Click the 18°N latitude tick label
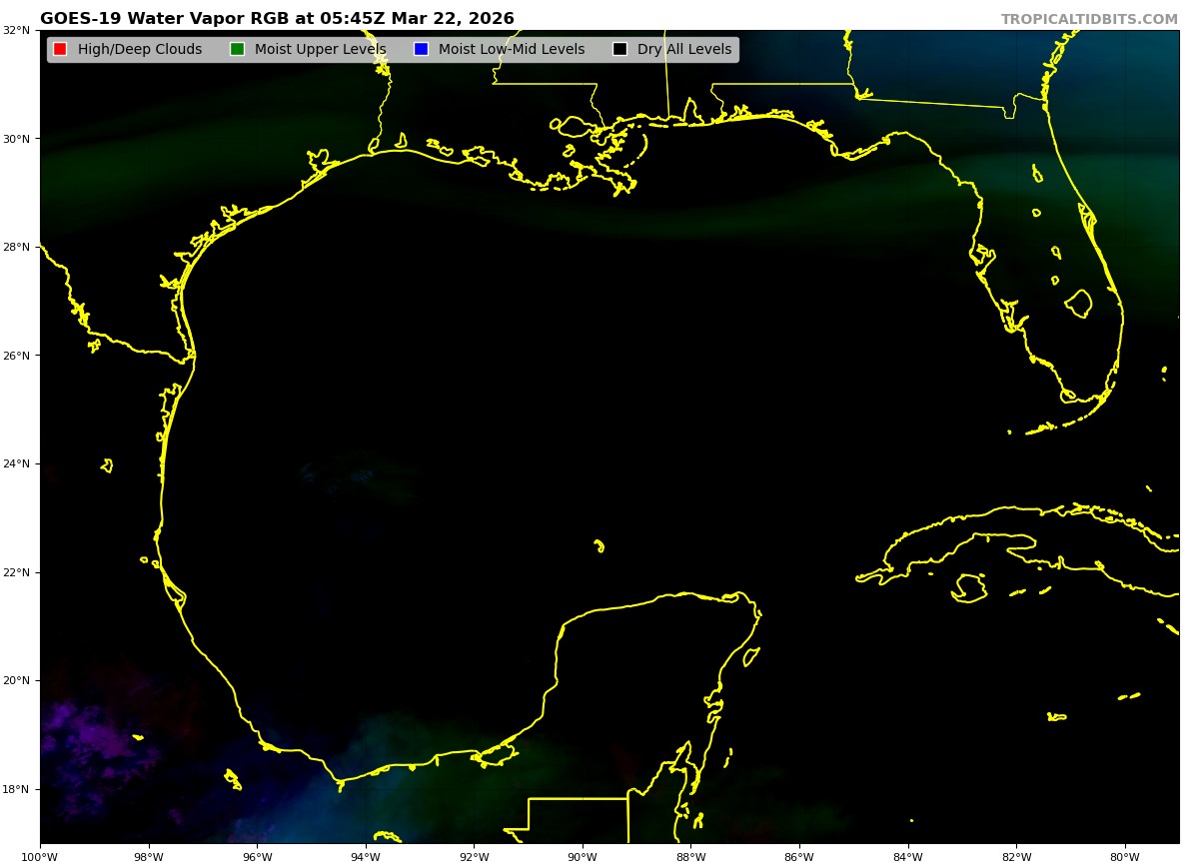1199x866 pixels. tap(16, 789)
